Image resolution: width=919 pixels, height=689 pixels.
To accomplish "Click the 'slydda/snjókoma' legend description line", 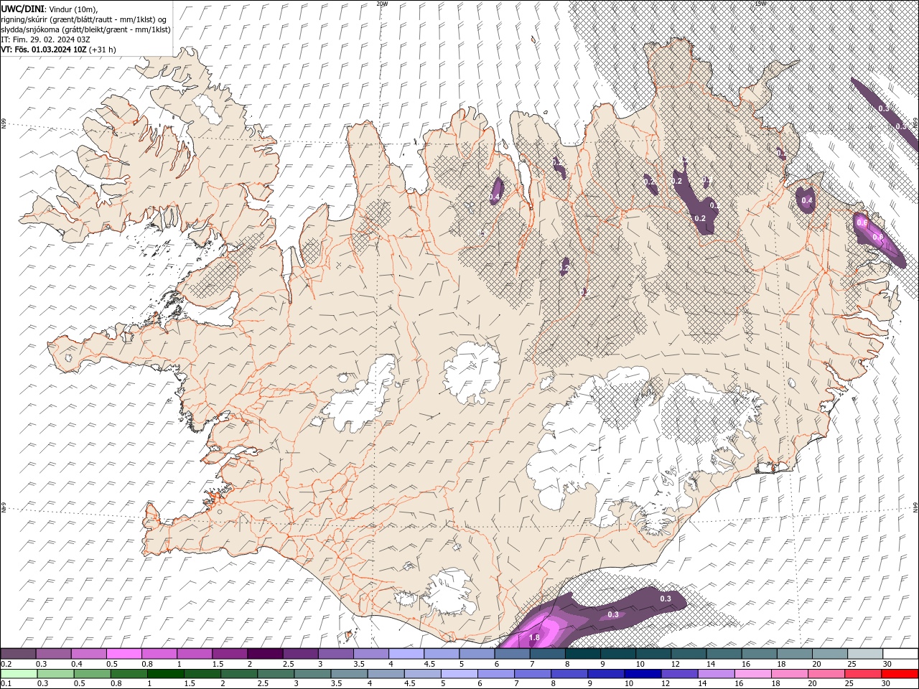I will click(86, 29).
